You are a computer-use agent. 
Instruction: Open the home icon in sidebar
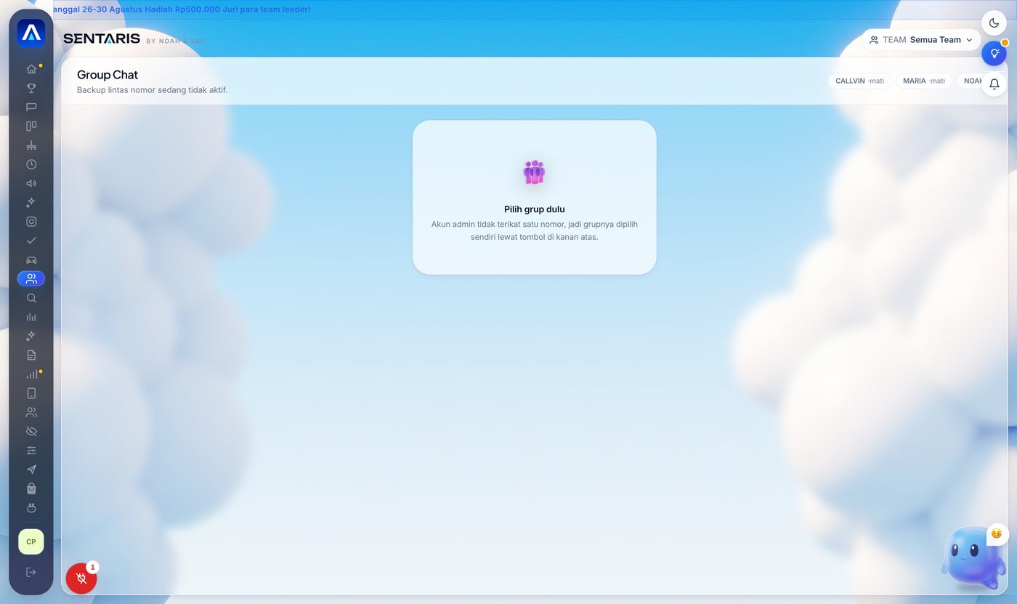click(31, 69)
